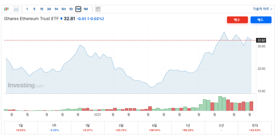
Task: Open the 기술적 차트 link
Action: (x=262, y=9)
